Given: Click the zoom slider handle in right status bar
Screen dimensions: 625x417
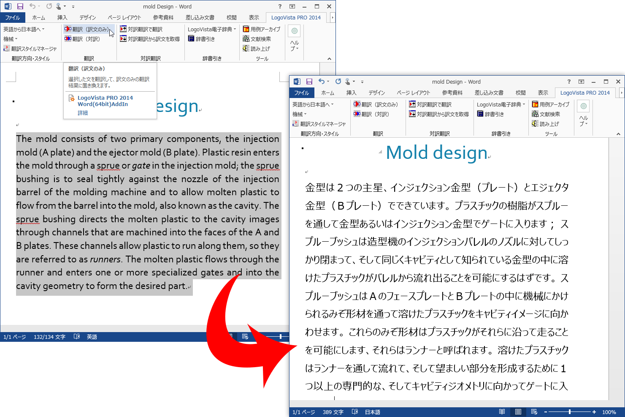Looking at the screenshot, I should point(570,412).
